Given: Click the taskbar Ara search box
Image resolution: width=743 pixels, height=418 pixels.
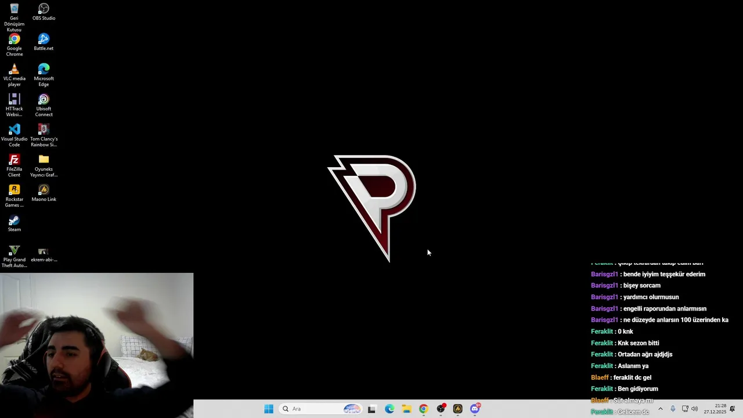Looking at the screenshot, I should [x=321, y=409].
